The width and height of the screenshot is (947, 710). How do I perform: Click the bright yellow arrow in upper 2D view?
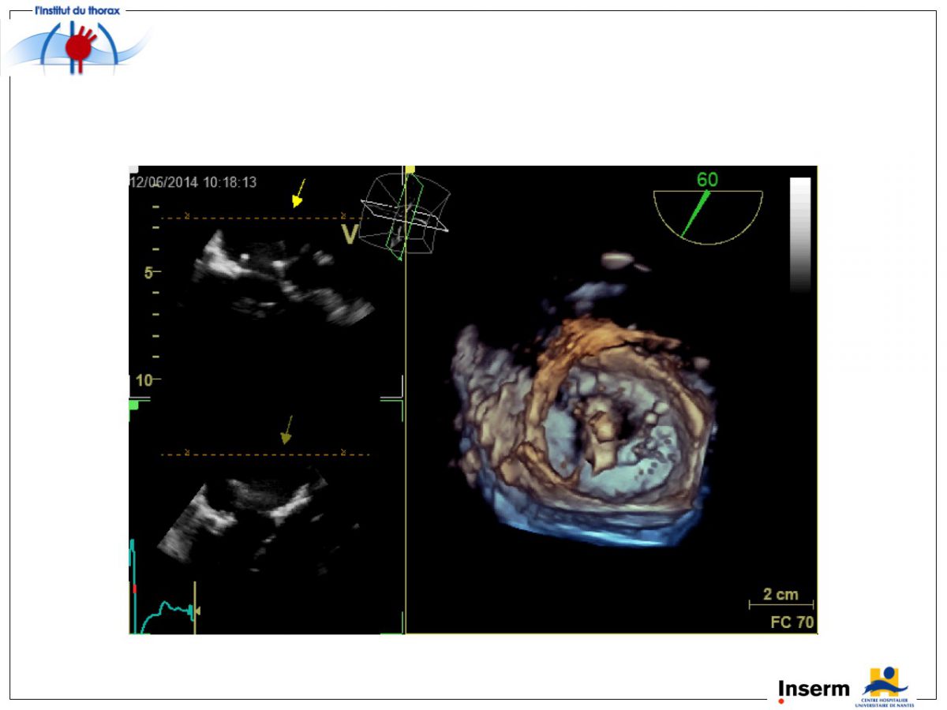(x=298, y=193)
